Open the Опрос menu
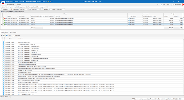The image size is (184, 100). pyautogui.click(x=16, y=2)
